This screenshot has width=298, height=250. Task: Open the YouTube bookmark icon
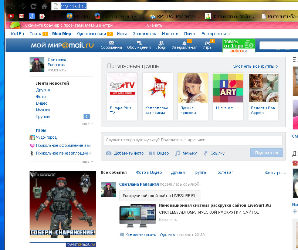11,16
